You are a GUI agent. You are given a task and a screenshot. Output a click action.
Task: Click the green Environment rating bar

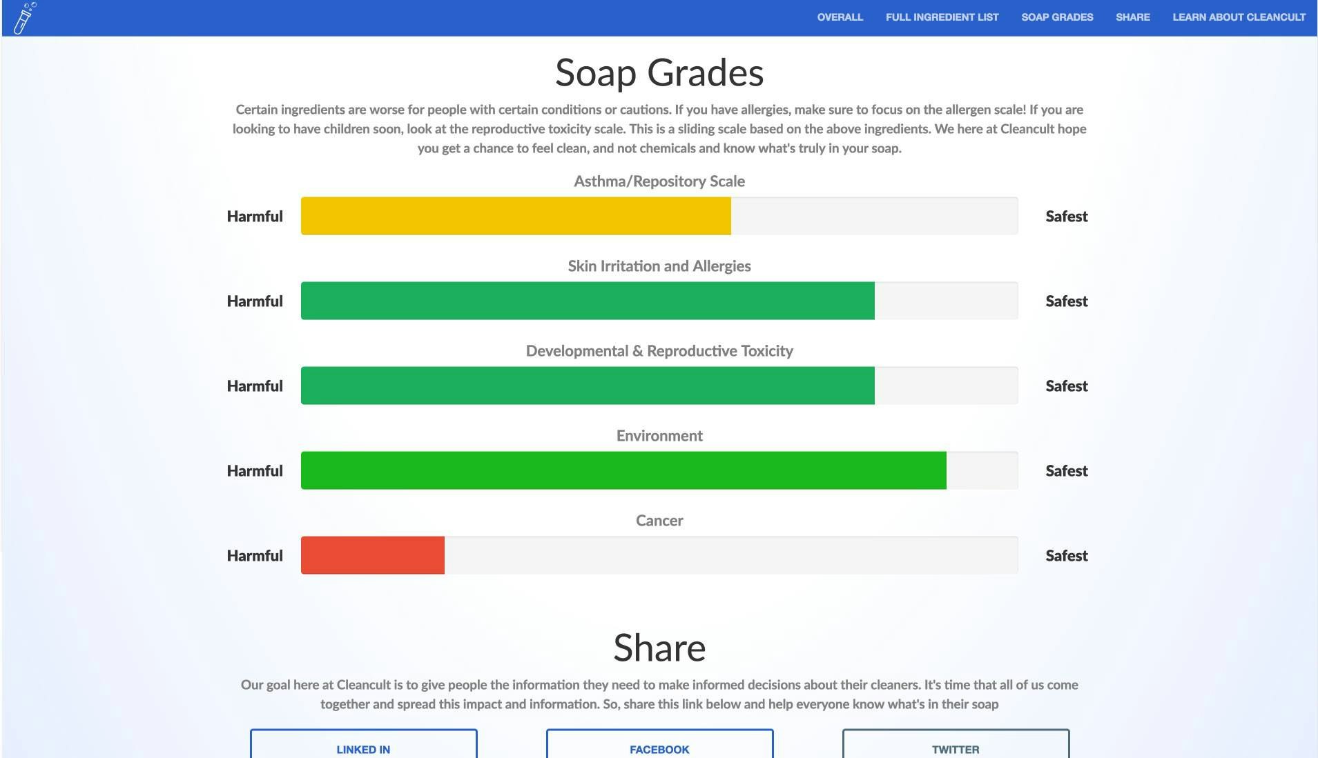click(x=621, y=470)
